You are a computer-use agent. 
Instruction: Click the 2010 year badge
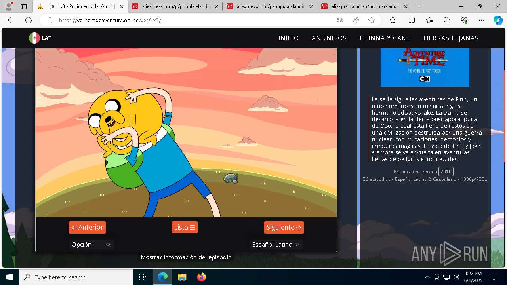[x=446, y=171]
